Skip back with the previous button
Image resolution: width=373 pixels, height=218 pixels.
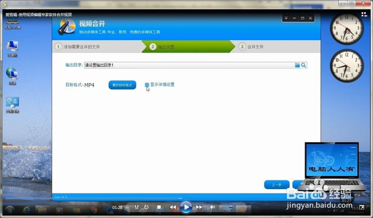tap(173, 207)
